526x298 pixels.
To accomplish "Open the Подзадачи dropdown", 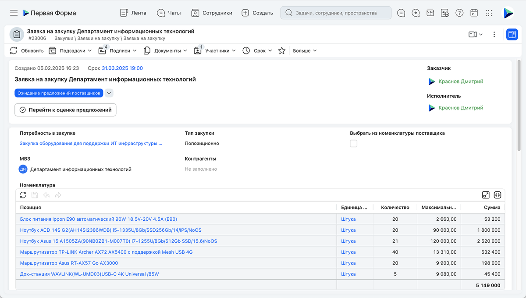I will (x=70, y=51).
